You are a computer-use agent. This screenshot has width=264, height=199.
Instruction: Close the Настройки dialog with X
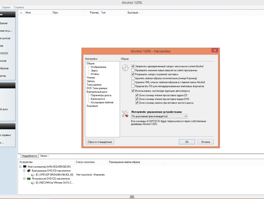click(x=215, y=50)
